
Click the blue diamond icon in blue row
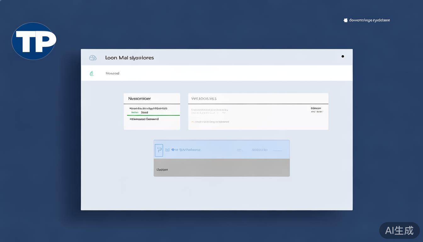click(173, 150)
